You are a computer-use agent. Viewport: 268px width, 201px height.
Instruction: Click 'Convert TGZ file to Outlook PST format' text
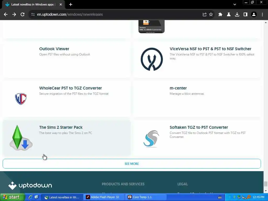[x=208, y=135]
